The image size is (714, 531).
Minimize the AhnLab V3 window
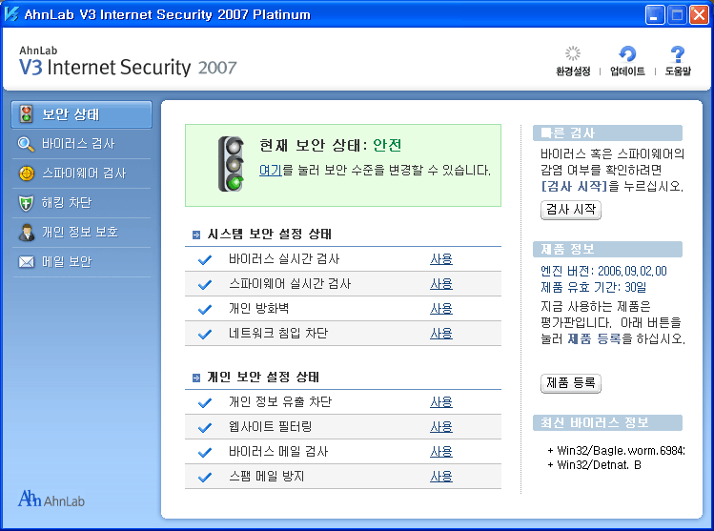coord(655,15)
